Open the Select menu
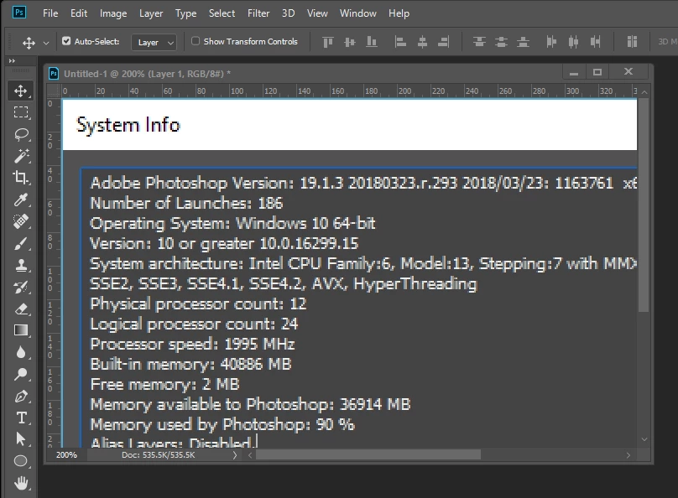Viewport: 678px width, 498px height. [x=222, y=13]
